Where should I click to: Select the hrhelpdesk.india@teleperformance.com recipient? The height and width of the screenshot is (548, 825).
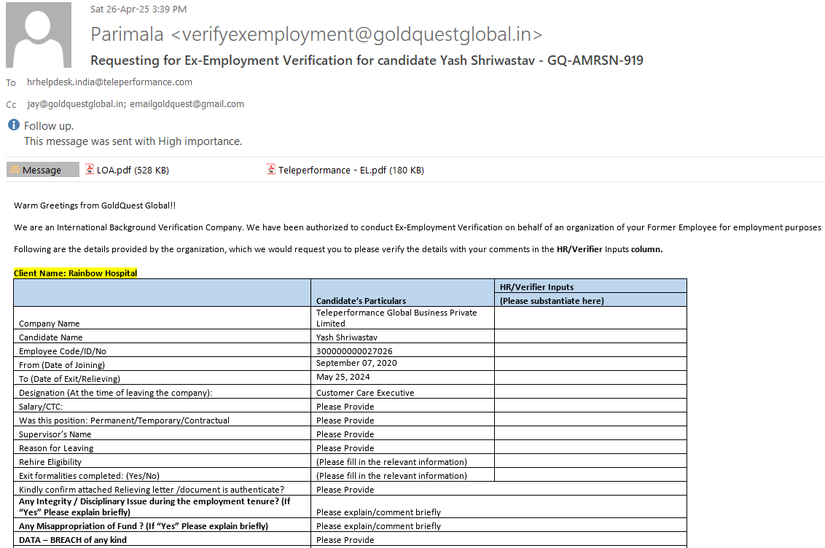coord(109,82)
